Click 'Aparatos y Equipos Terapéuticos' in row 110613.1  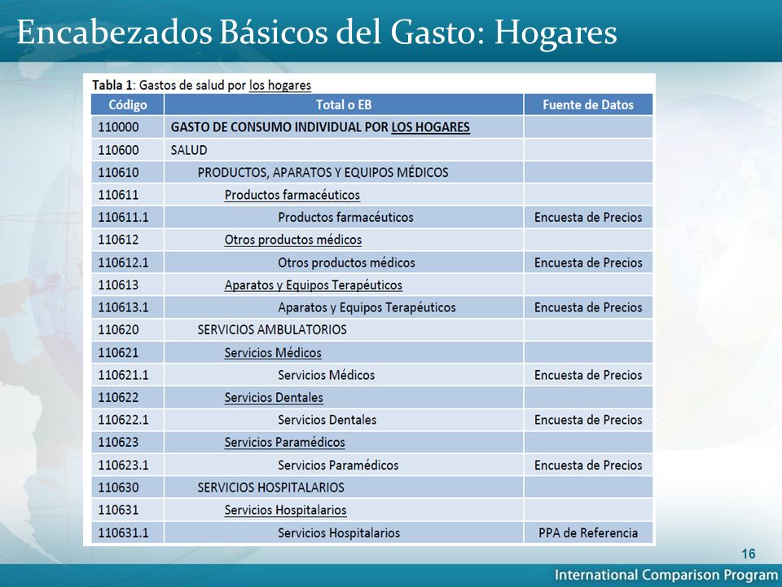[x=367, y=307]
